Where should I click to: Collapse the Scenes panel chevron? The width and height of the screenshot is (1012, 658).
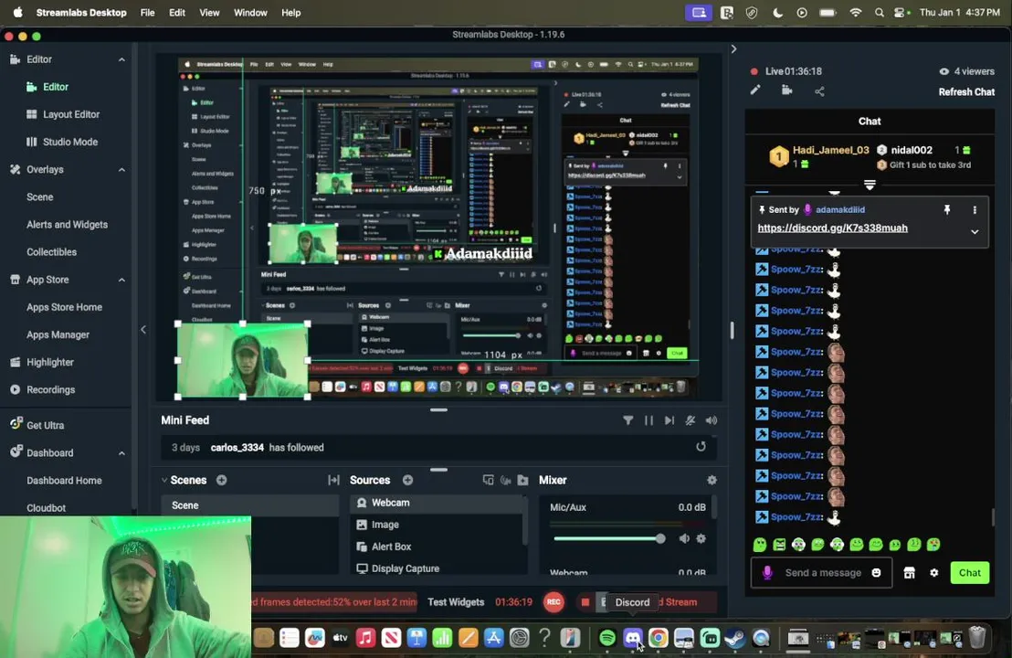coord(163,481)
